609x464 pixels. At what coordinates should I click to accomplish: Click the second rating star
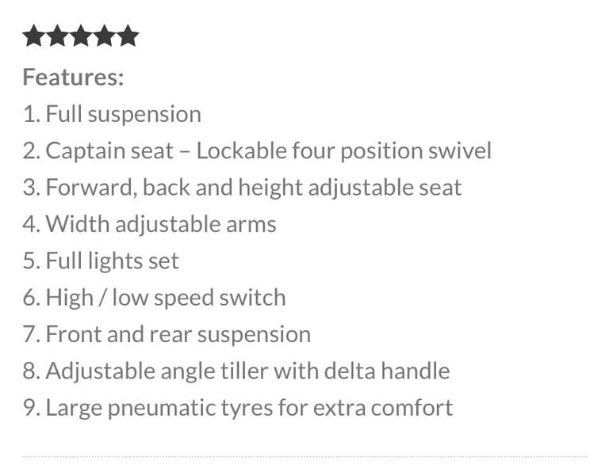pyautogui.click(x=57, y=36)
